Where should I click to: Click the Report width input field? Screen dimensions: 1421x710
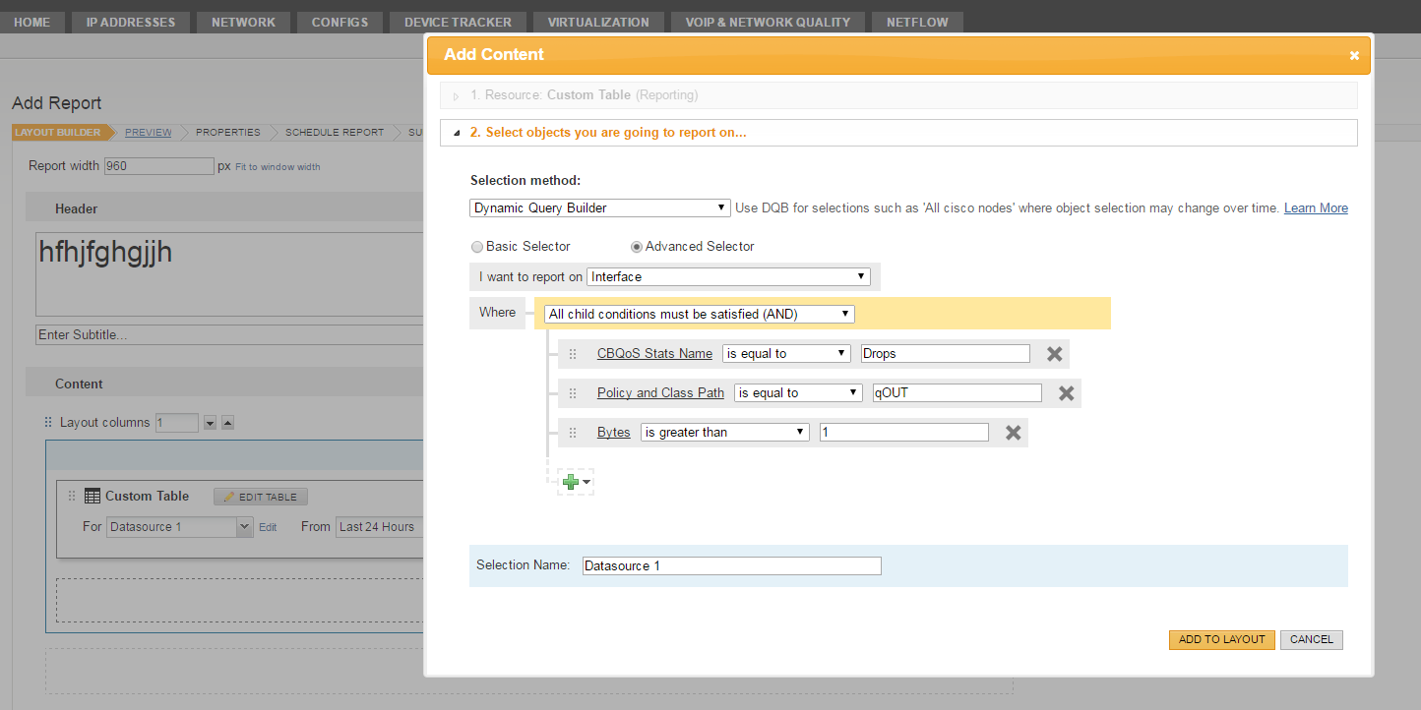pos(159,166)
